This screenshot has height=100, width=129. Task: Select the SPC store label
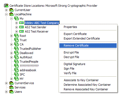(22, 74)
